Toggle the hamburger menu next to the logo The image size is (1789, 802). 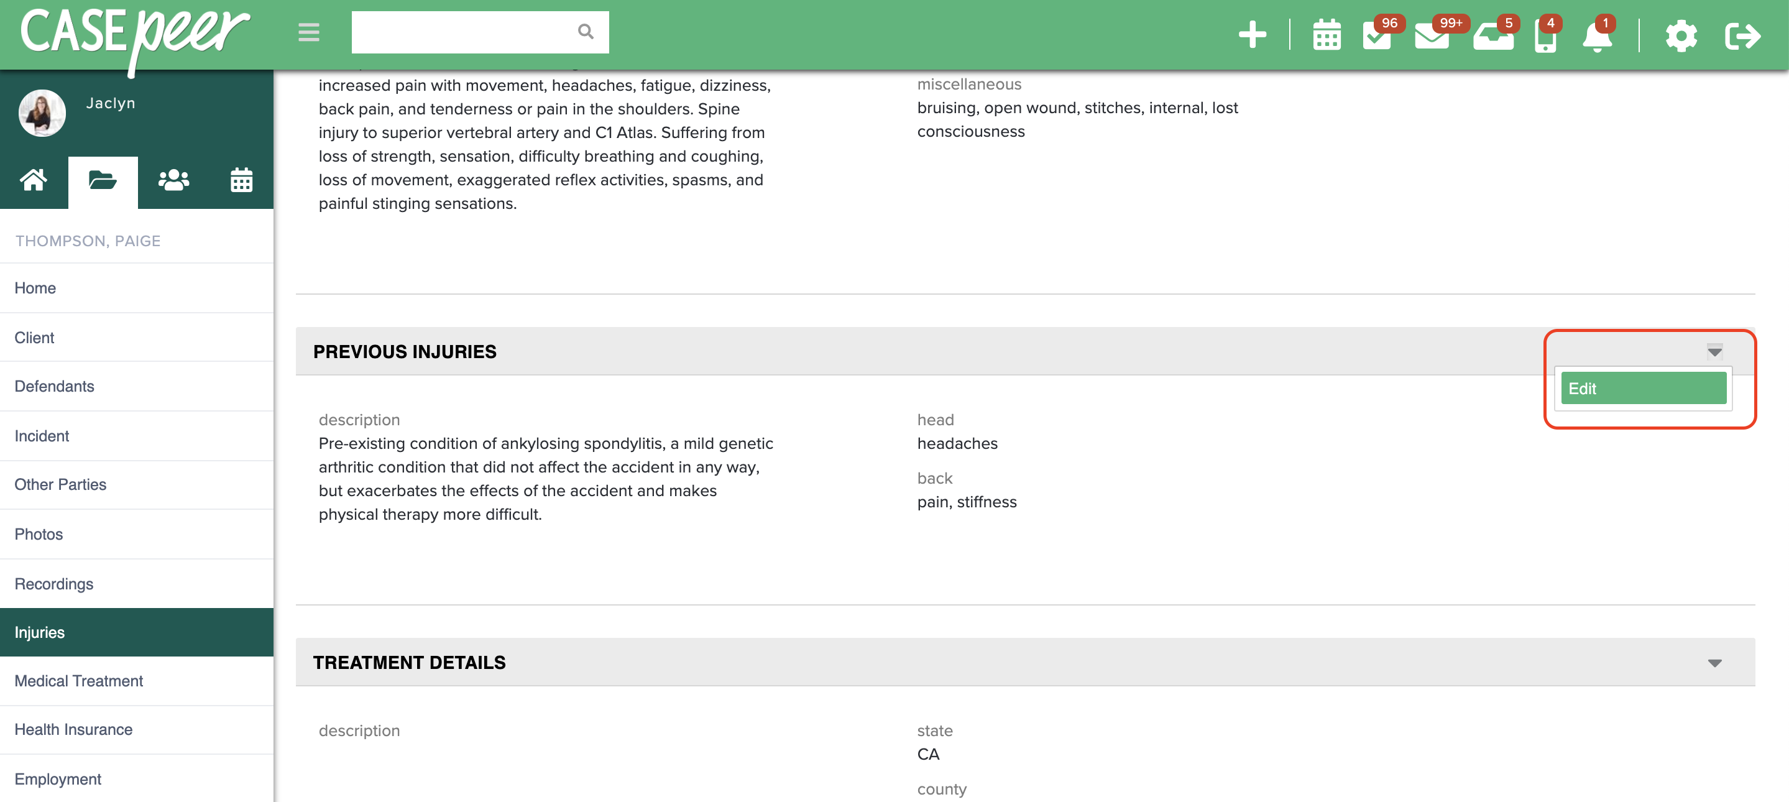click(x=308, y=32)
